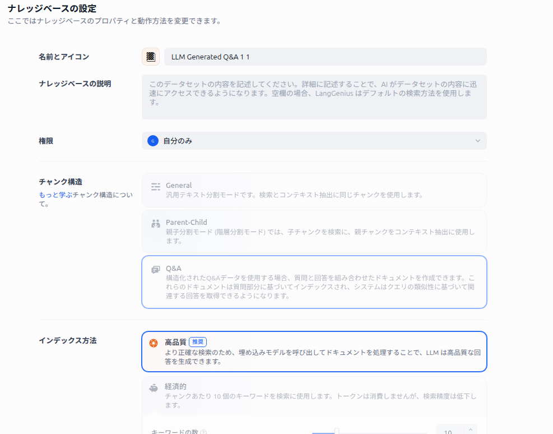
Task: Increase keyword count with up arrow
Action: (x=471, y=430)
